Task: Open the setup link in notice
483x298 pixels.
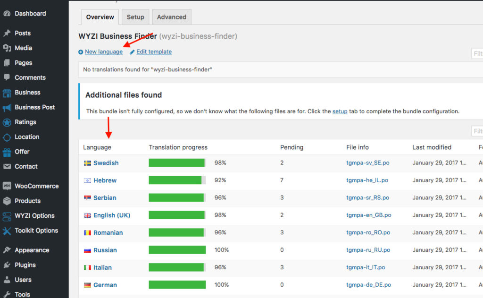Action: tap(340, 111)
